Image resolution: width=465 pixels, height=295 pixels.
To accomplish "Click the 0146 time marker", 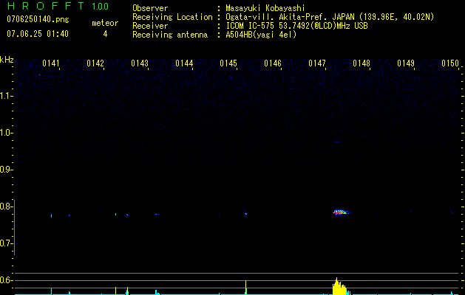I will pyautogui.click(x=273, y=63).
